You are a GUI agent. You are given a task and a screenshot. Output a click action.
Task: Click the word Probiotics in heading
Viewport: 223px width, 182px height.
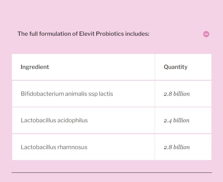[x=110, y=34]
